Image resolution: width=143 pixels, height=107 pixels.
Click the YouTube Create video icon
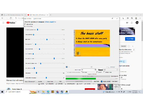[127, 23]
